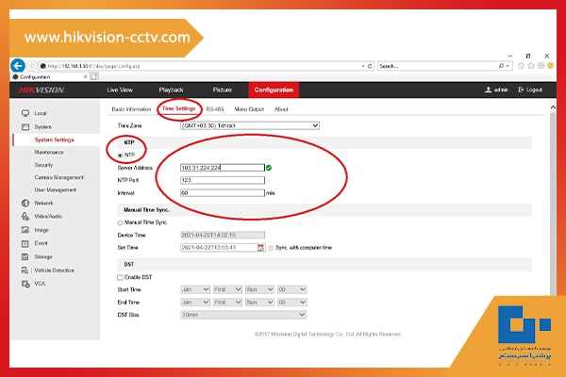This screenshot has height=377, width=566.
Task: Click into the NTP Port field
Action: click(x=223, y=180)
